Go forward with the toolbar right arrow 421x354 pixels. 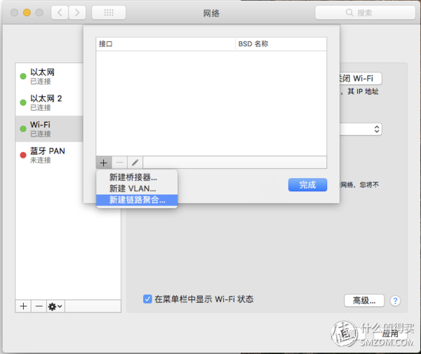coord(77,13)
